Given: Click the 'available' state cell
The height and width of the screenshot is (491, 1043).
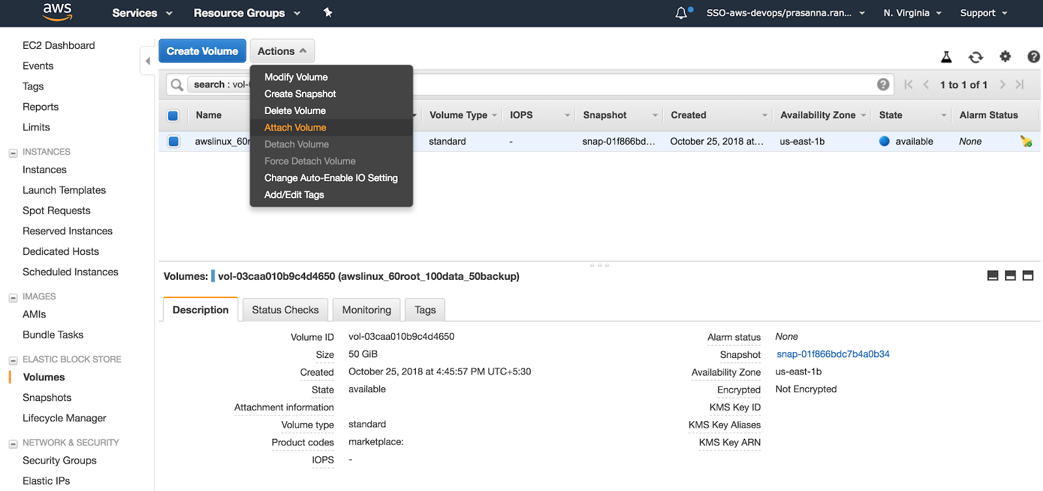Looking at the screenshot, I should pos(914,141).
